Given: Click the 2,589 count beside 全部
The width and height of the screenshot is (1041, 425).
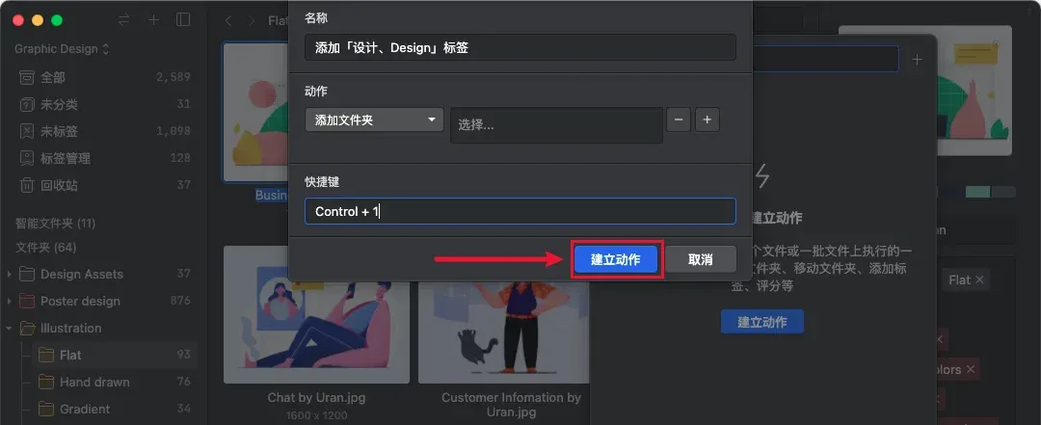Looking at the screenshot, I should coord(173,77).
